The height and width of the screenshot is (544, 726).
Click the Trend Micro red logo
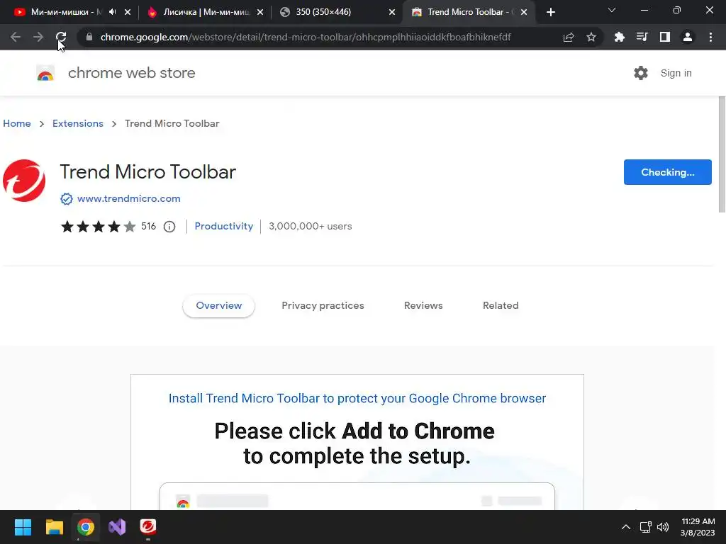tap(24, 181)
